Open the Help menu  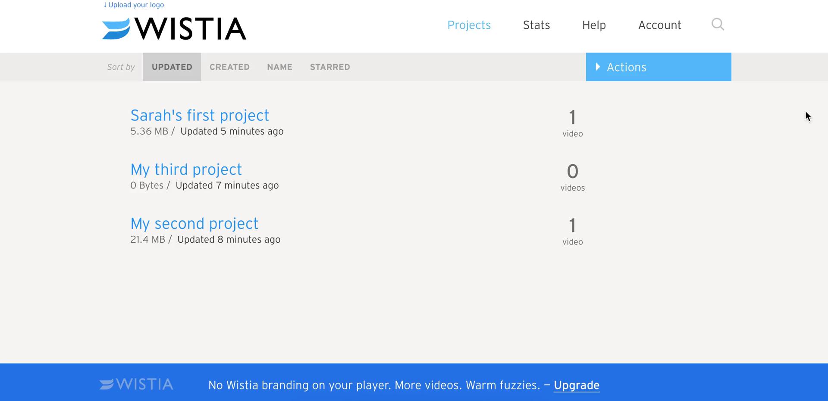pos(594,25)
